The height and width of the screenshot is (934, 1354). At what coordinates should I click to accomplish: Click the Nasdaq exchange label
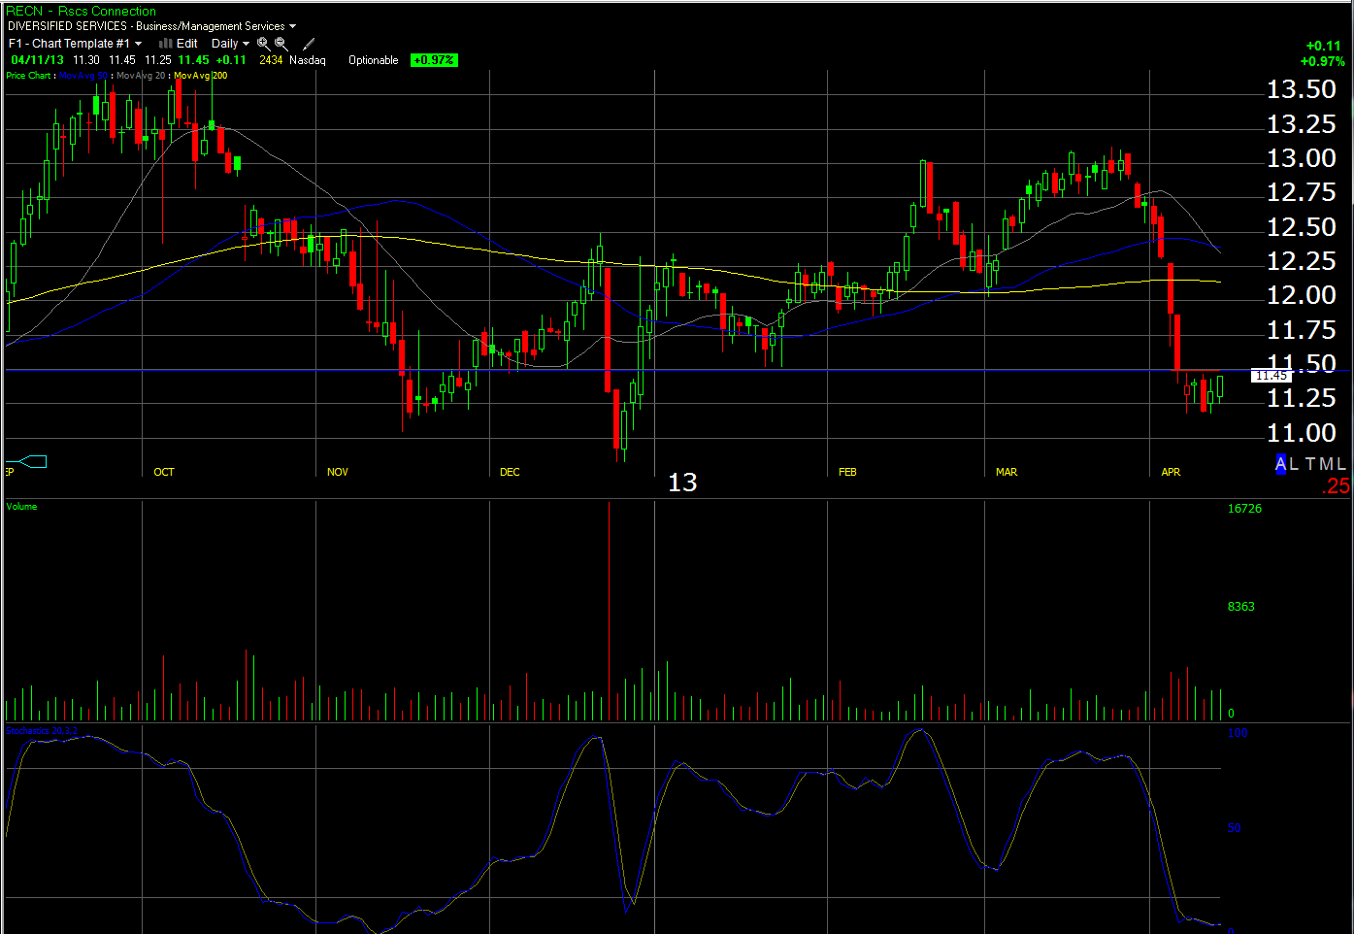[x=308, y=60]
